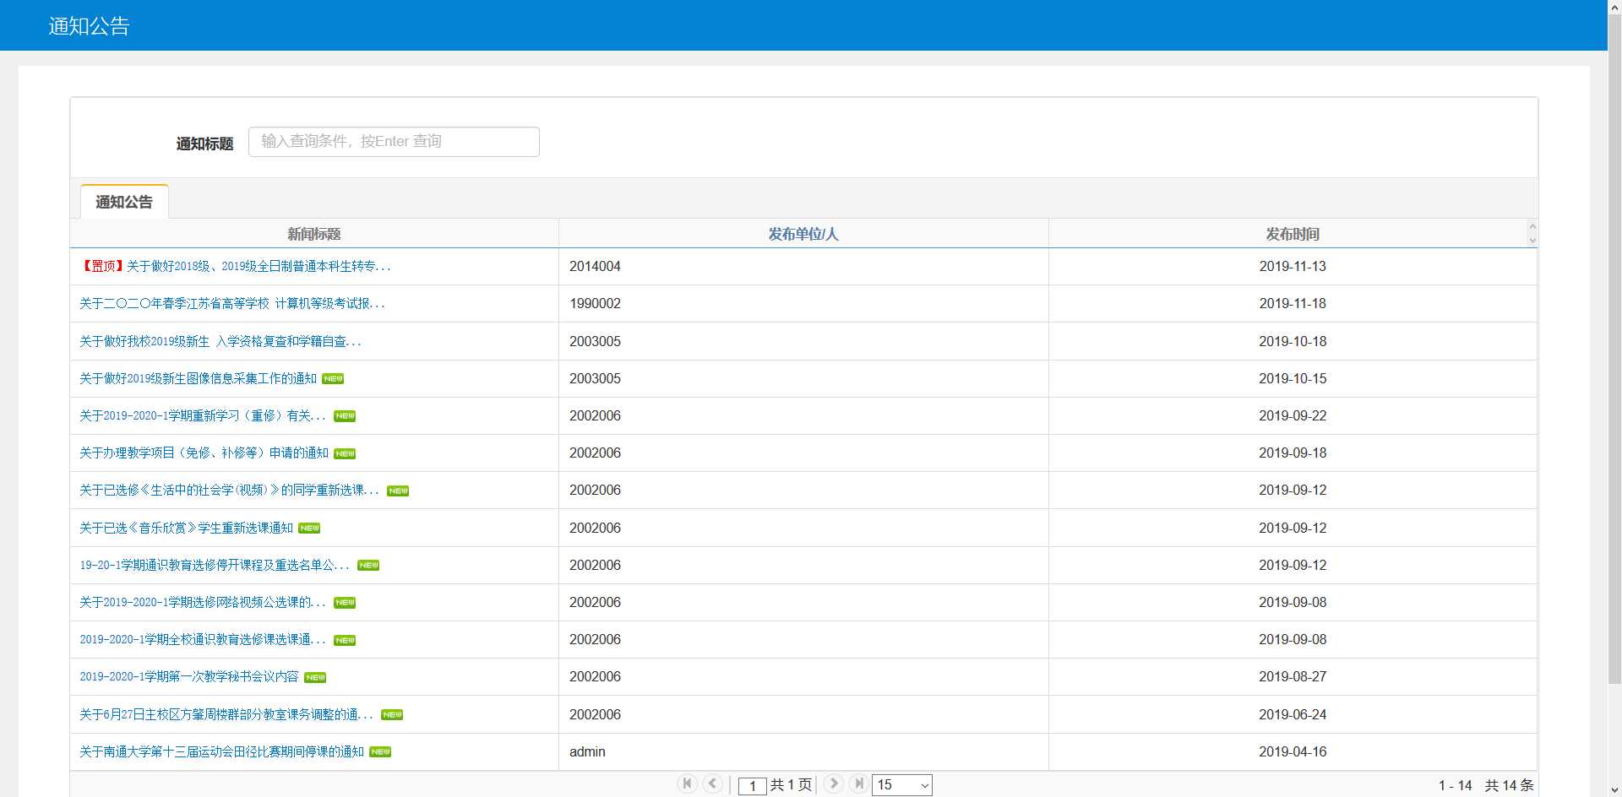The width and height of the screenshot is (1622, 797).
Task: Open 关于南通大学第十三届运动会 停课的通知
Action: click(x=221, y=751)
